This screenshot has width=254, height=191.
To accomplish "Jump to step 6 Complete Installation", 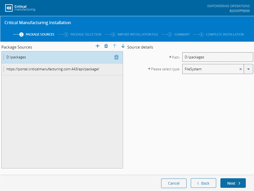I will click(222, 34).
